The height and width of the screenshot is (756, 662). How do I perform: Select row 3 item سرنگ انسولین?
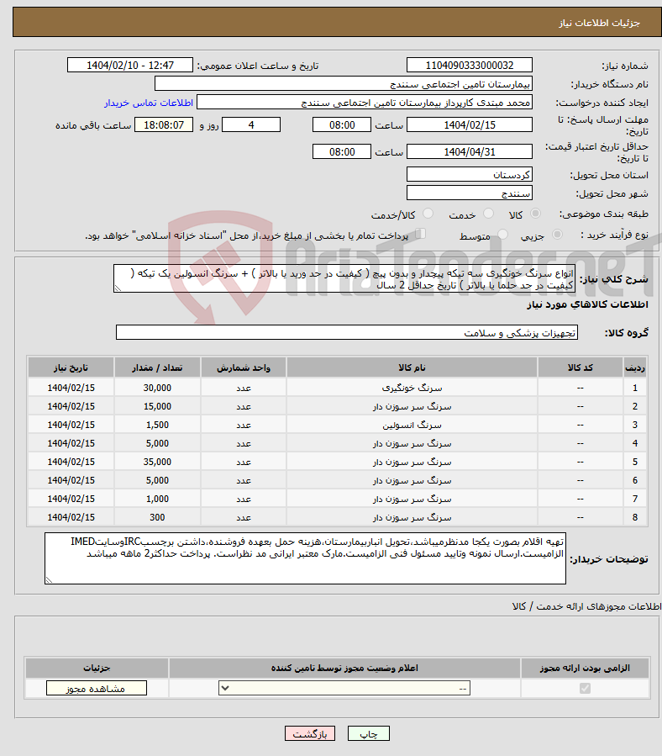pyautogui.click(x=412, y=425)
